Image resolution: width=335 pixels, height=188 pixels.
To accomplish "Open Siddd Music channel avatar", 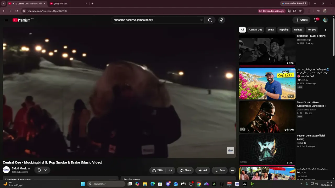I will coord(6,170).
